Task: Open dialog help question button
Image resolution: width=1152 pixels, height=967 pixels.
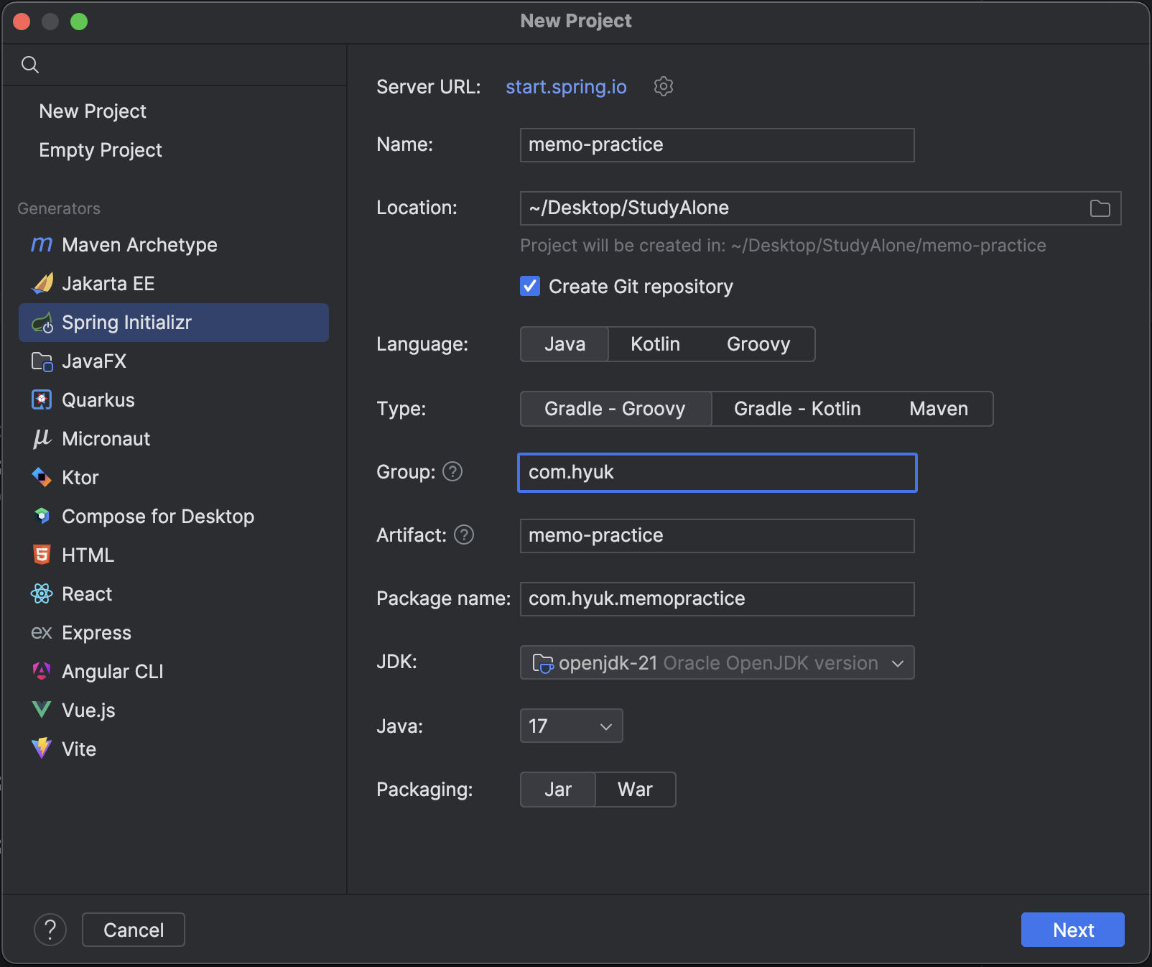Action: 50,930
